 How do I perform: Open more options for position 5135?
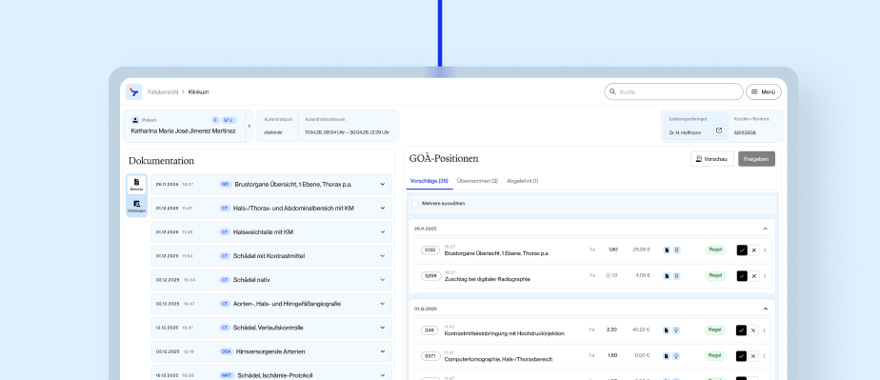coord(765,250)
